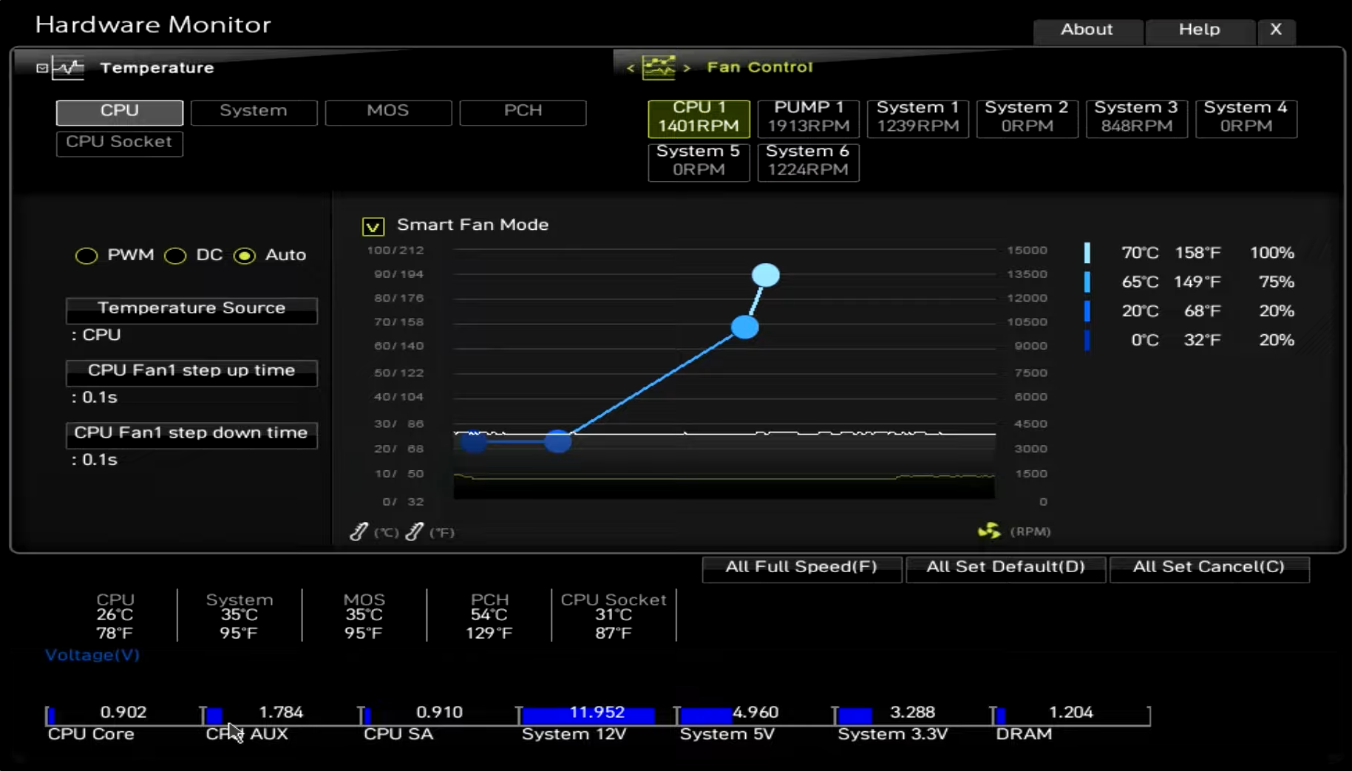This screenshot has width=1352, height=771.
Task: Select the DC radio button
Action: tap(175, 256)
